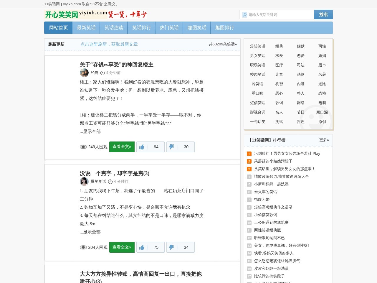This screenshot has width=377, height=283.
Task: Click the first joke author's avatar
Action: 84,73
